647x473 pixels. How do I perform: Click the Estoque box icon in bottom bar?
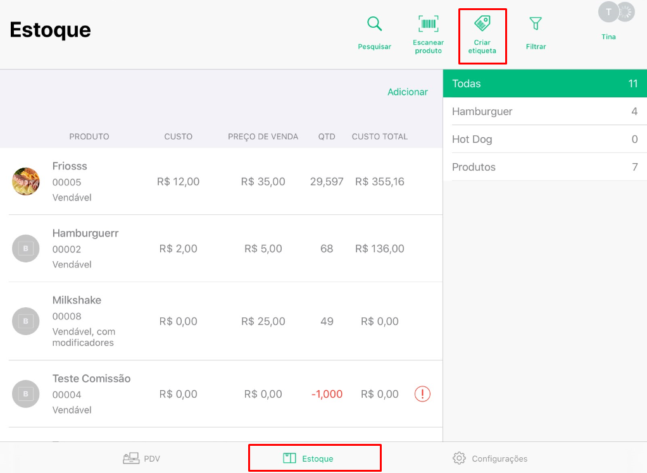tap(289, 458)
